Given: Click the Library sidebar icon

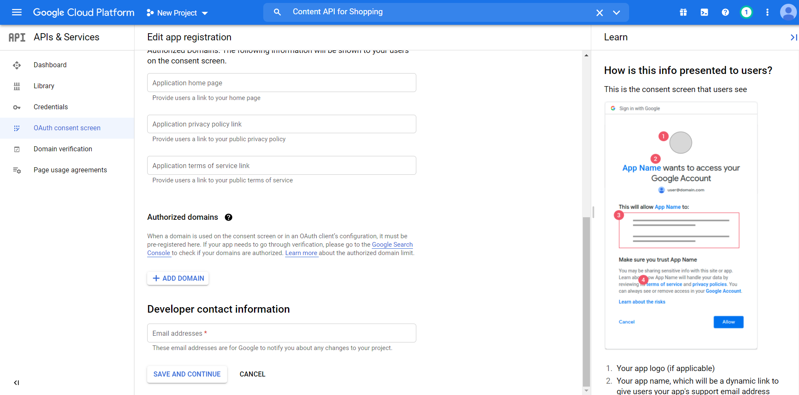Looking at the screenshot, I should 17,86.
